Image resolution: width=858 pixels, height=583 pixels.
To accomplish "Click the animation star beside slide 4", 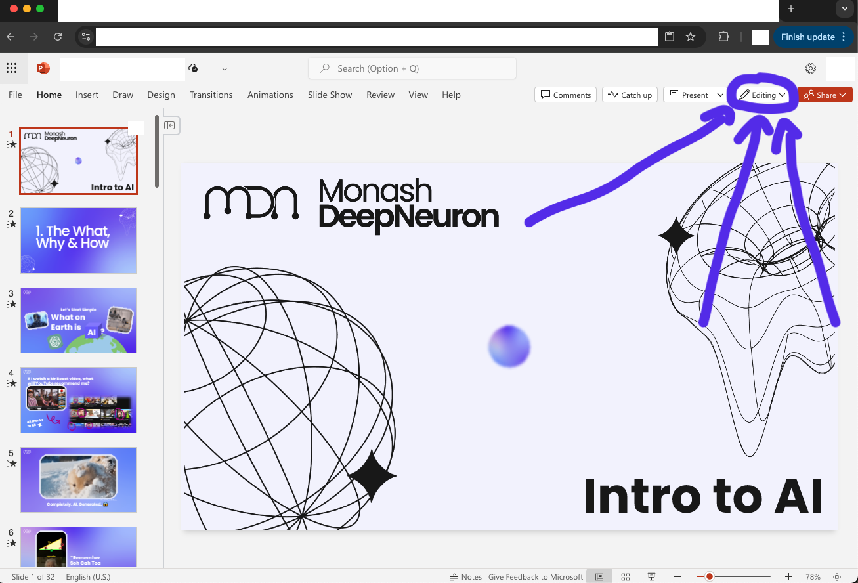I will click(12, 384).
